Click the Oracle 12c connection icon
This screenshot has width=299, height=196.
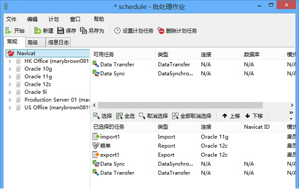point(18,84)
